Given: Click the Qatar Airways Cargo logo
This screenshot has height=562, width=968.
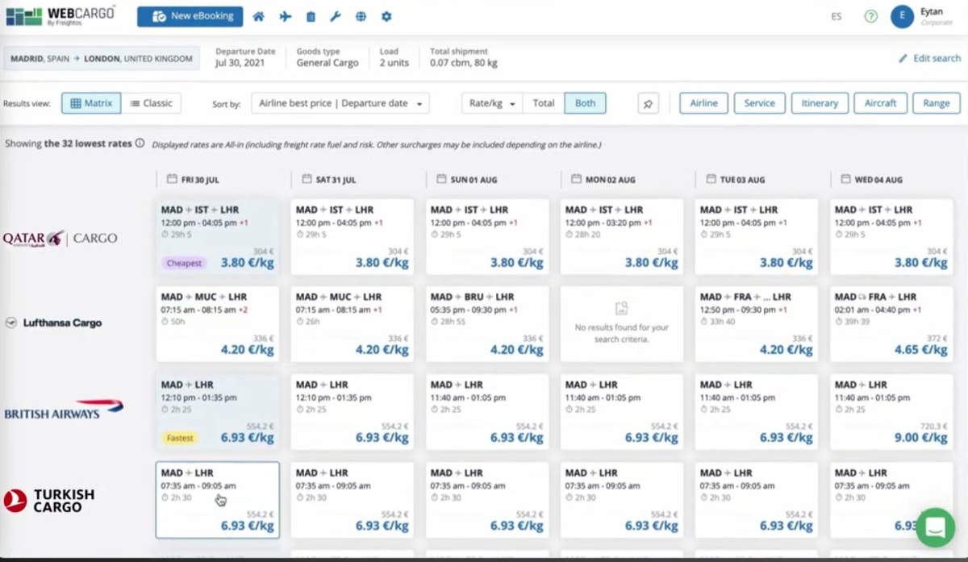Looking at the screenshot, I should pos(60,238).
